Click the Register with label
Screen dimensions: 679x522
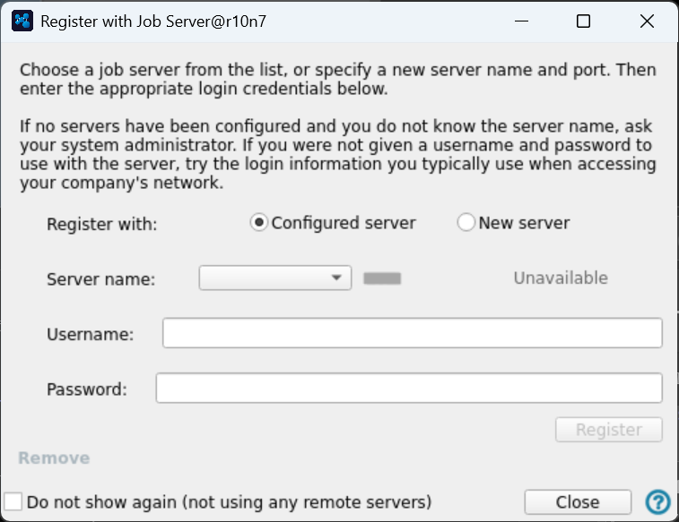tap(101, 224)
